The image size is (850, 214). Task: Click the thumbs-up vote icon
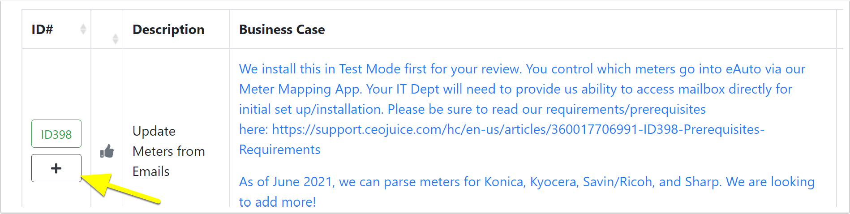pyautogui.click(x=107, y=151)
